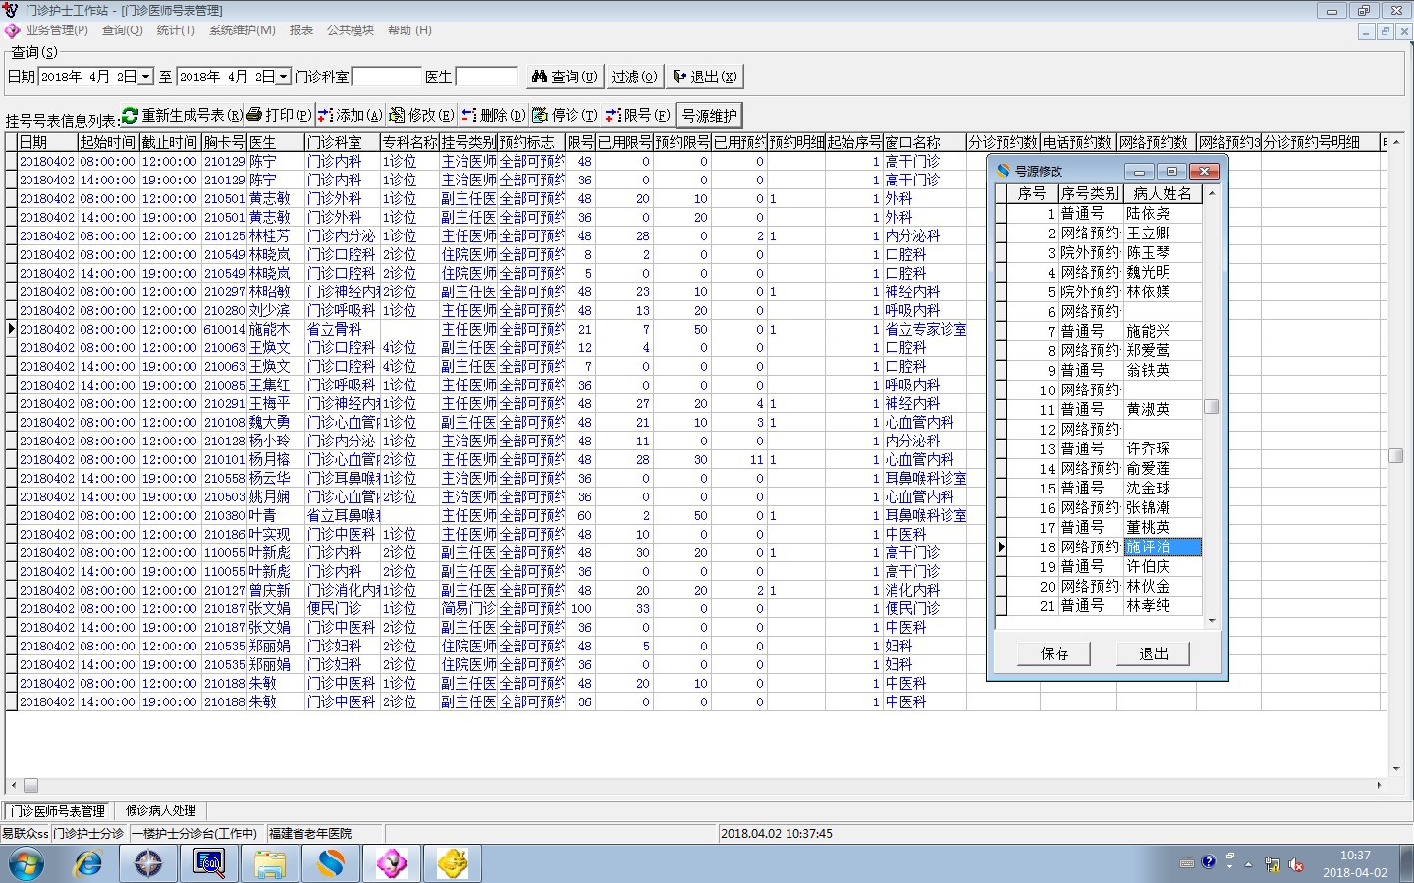1414x883 pixels.
Task: Click the 医生 input field
Action: 487,77
